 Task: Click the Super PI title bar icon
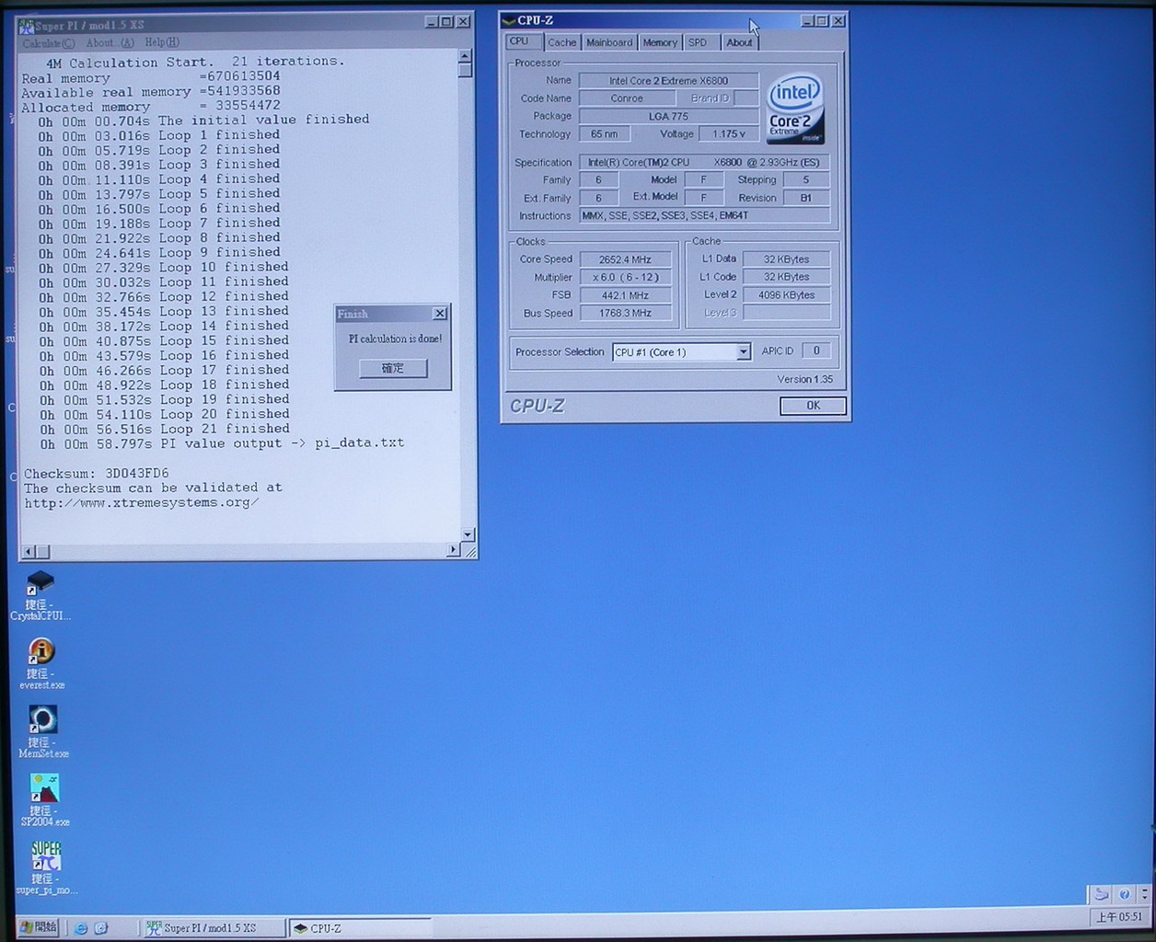coord(27,25)
